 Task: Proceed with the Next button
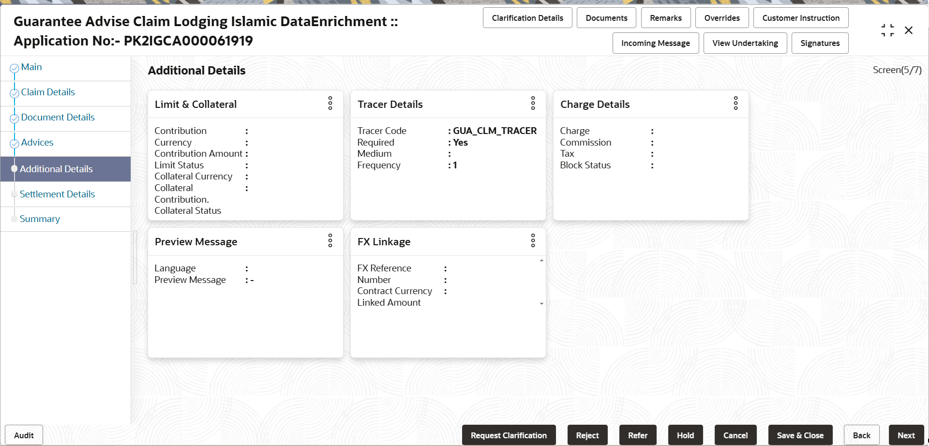906,435
